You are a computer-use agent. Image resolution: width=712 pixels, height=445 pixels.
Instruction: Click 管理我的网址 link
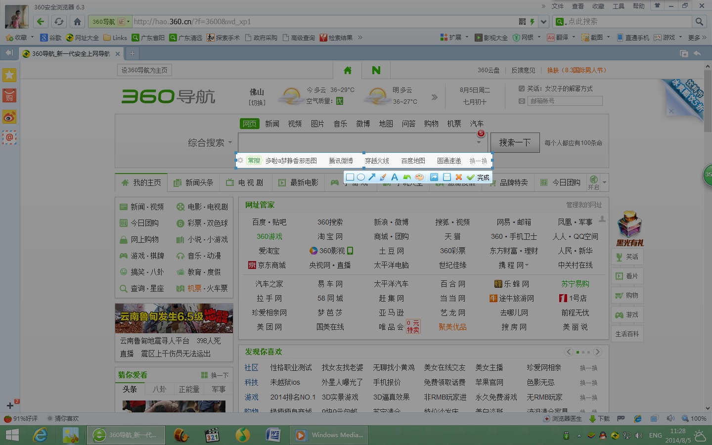pyautogui.click(x=584, y=205)
